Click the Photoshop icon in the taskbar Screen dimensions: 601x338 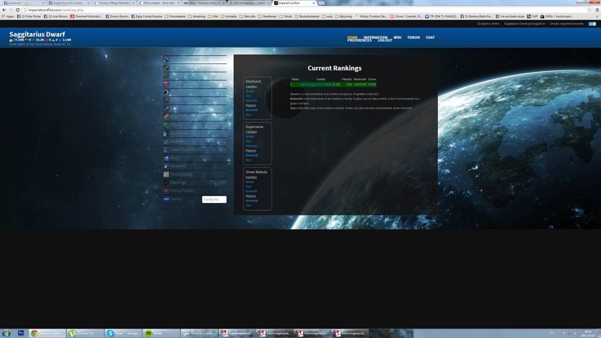click(x=21, y=333)
